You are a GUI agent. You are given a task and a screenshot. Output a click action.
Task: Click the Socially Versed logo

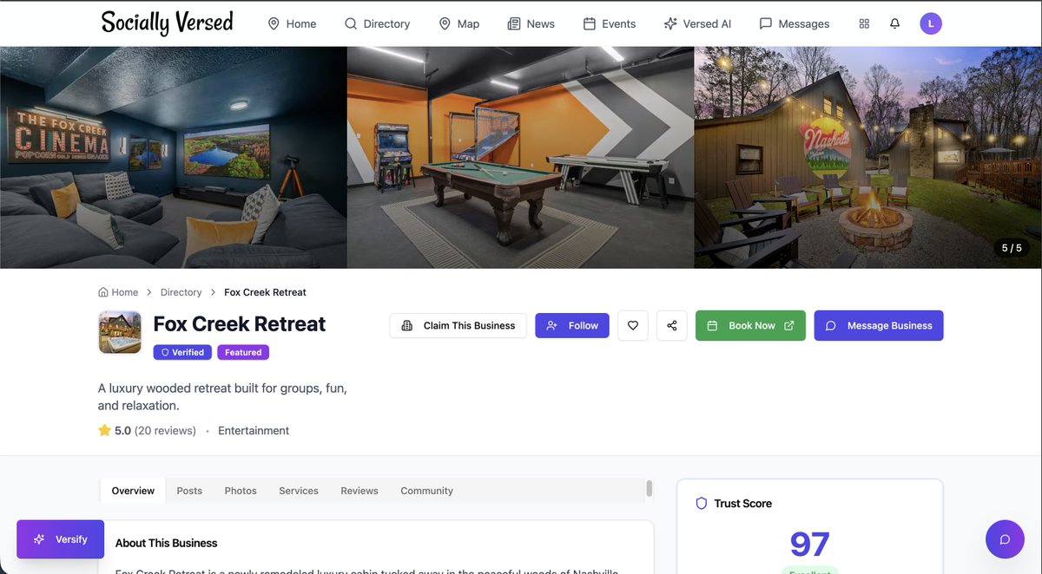167,23
